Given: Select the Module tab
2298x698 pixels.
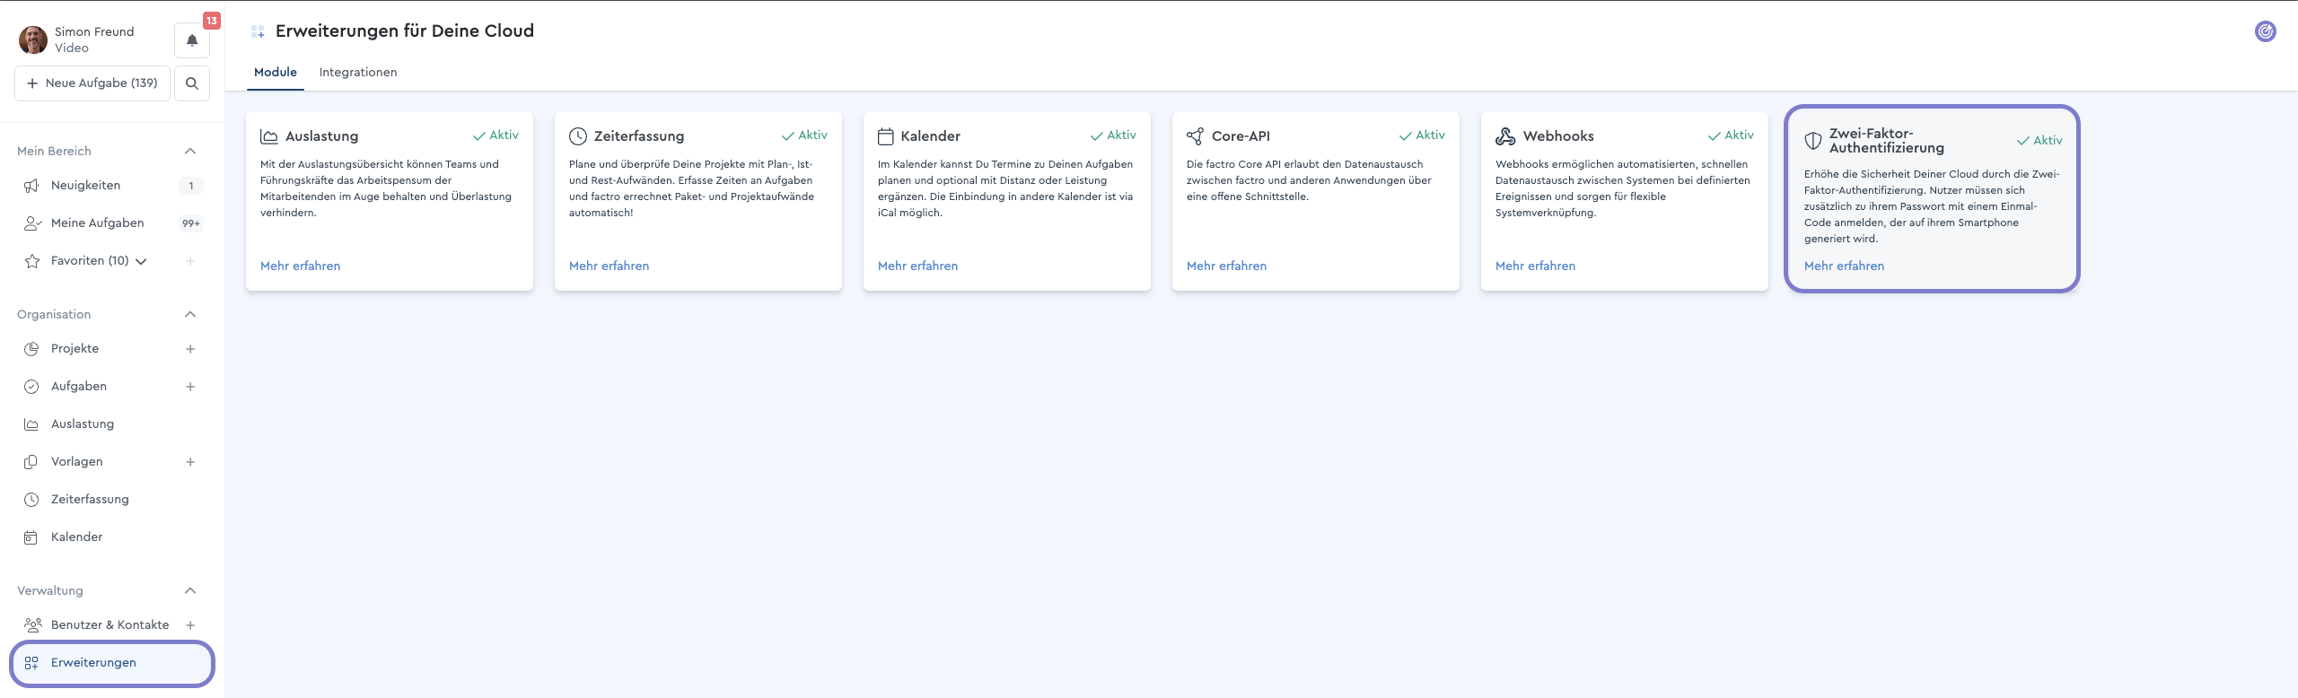Looking at the screenshot, I should (275, 73).
